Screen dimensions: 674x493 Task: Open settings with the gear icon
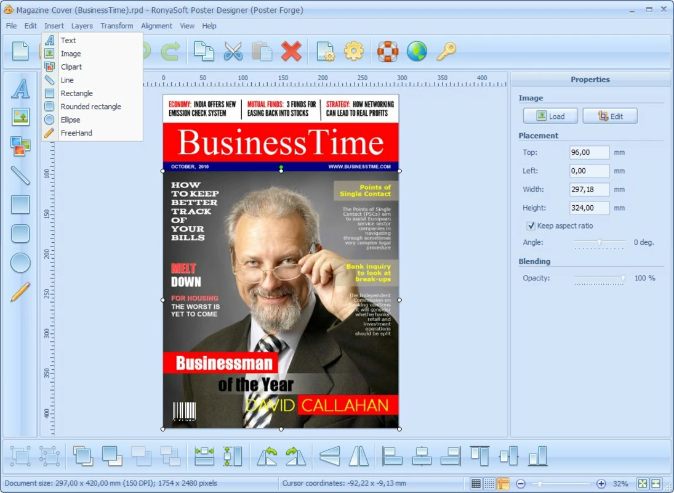(x=353, y=51)
